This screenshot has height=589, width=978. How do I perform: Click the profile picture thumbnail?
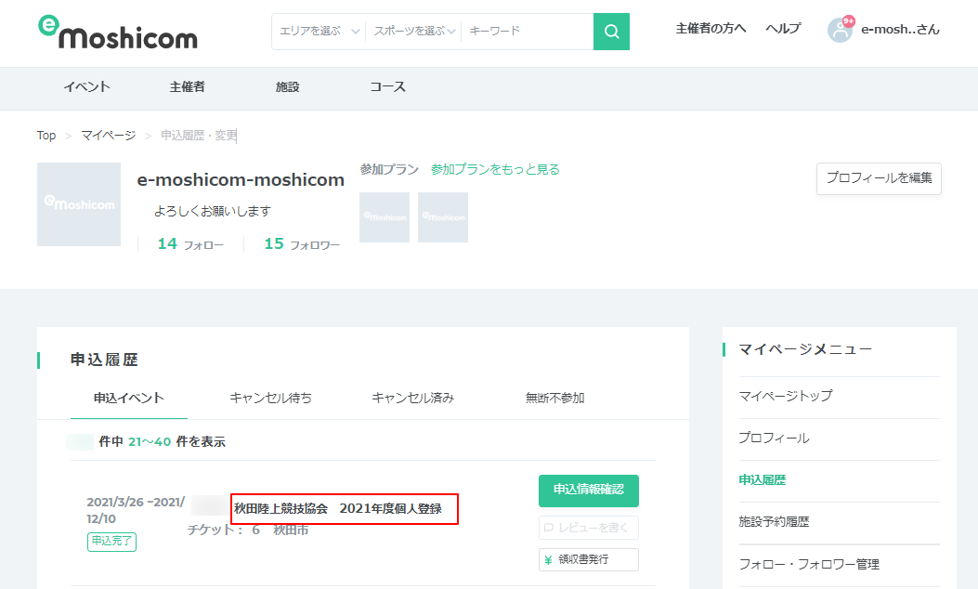pyautogui.click(x=79, y=204)
